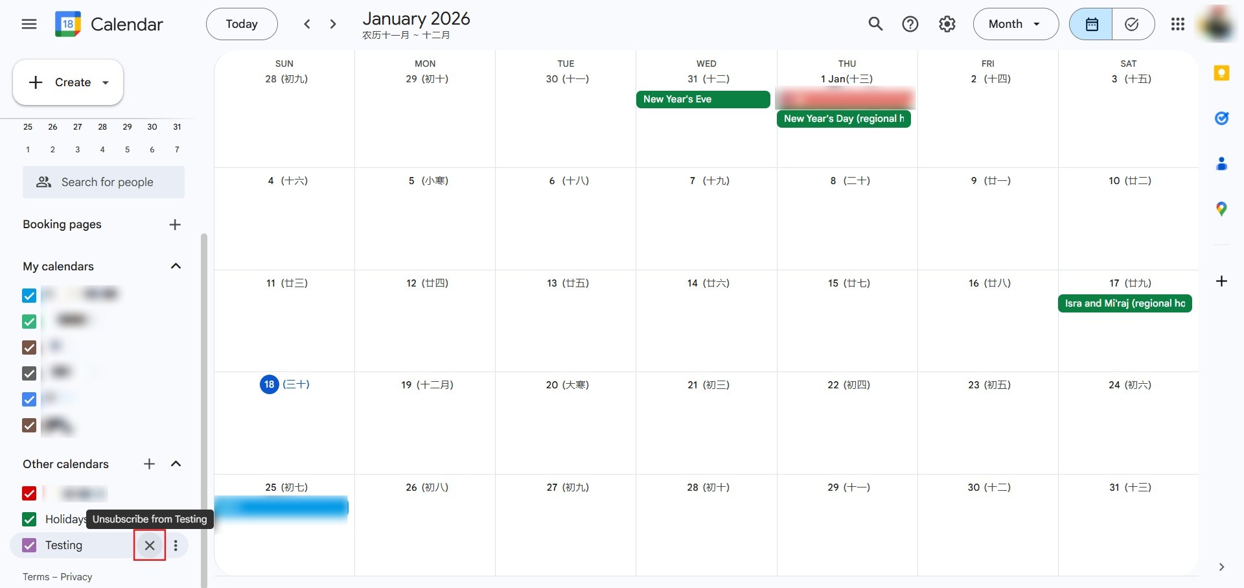Open the main menu hamburger icon
The image size is (1244, 588).
coord(29,24)
